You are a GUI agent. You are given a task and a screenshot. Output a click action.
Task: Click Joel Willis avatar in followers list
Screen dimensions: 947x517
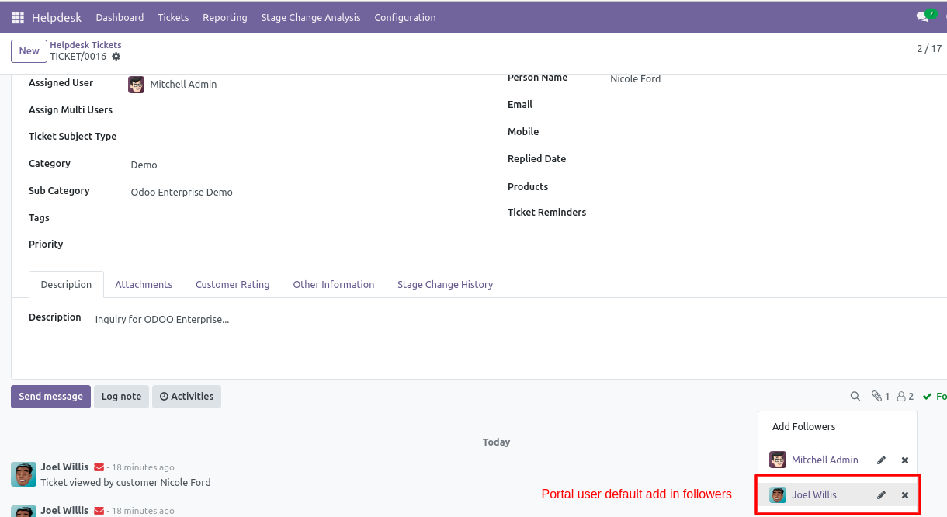[x=778, y=494]
